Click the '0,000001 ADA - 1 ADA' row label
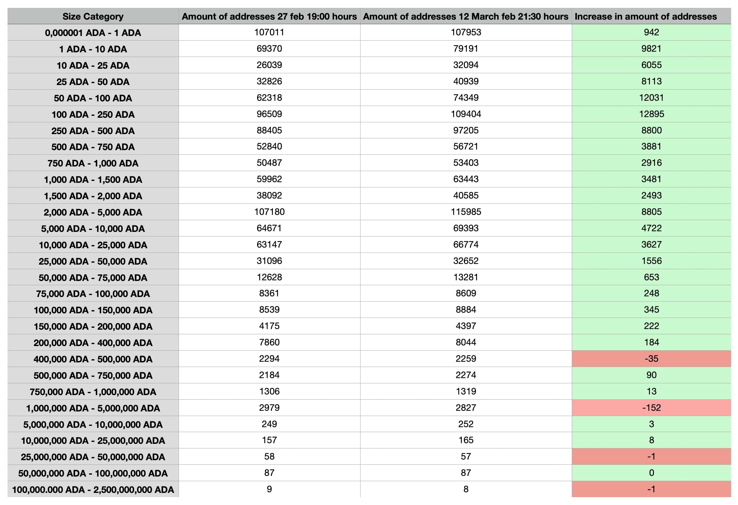Image resolution: width=738 pixels, height=505 pixels. [93, 33]
